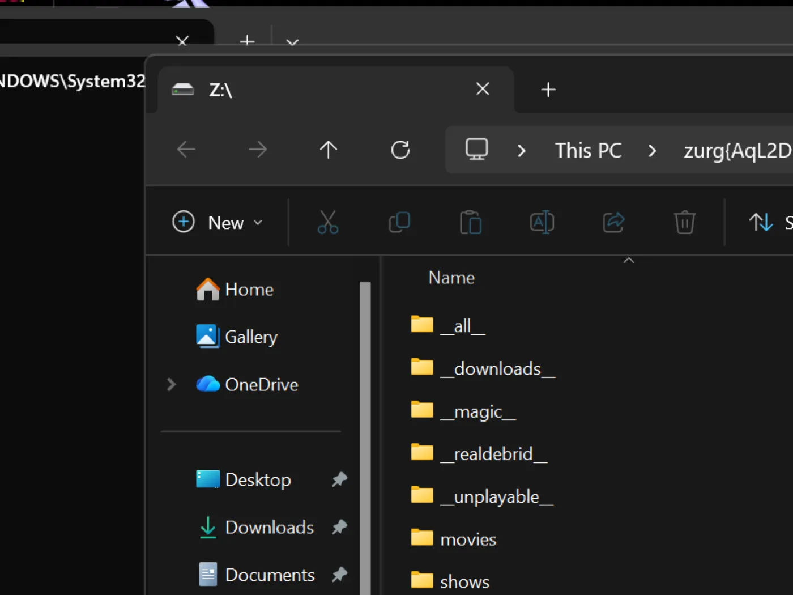Sort files by the Name column
The height and width of the screenshot is (595, 793).
pos(451,278)
